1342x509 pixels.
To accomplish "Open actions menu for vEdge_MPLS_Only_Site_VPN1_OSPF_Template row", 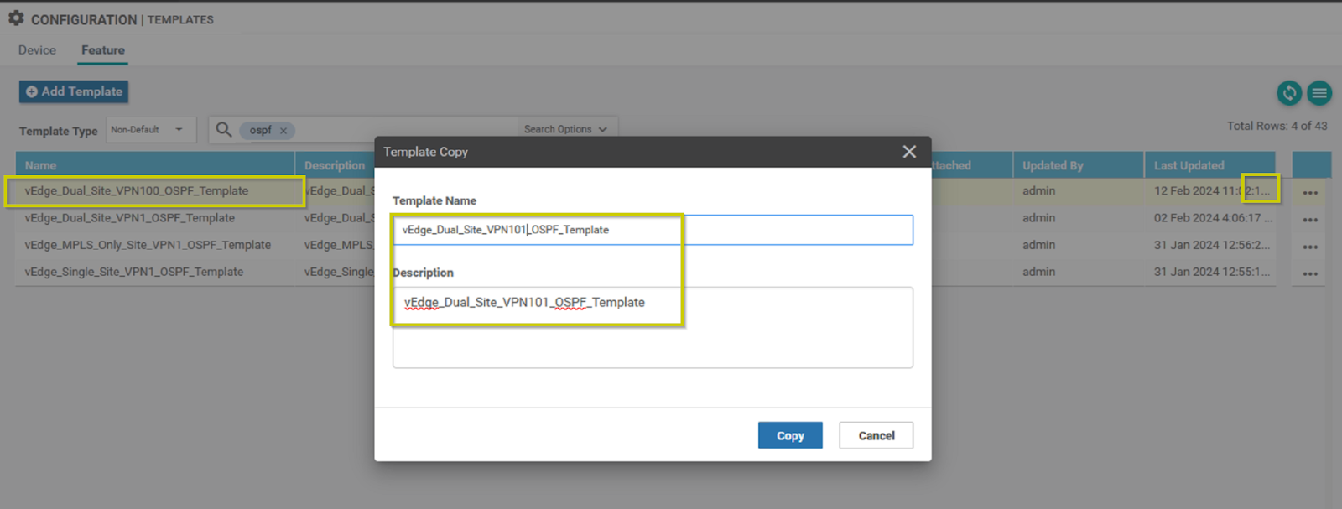I will click(x=1310, y=247).
